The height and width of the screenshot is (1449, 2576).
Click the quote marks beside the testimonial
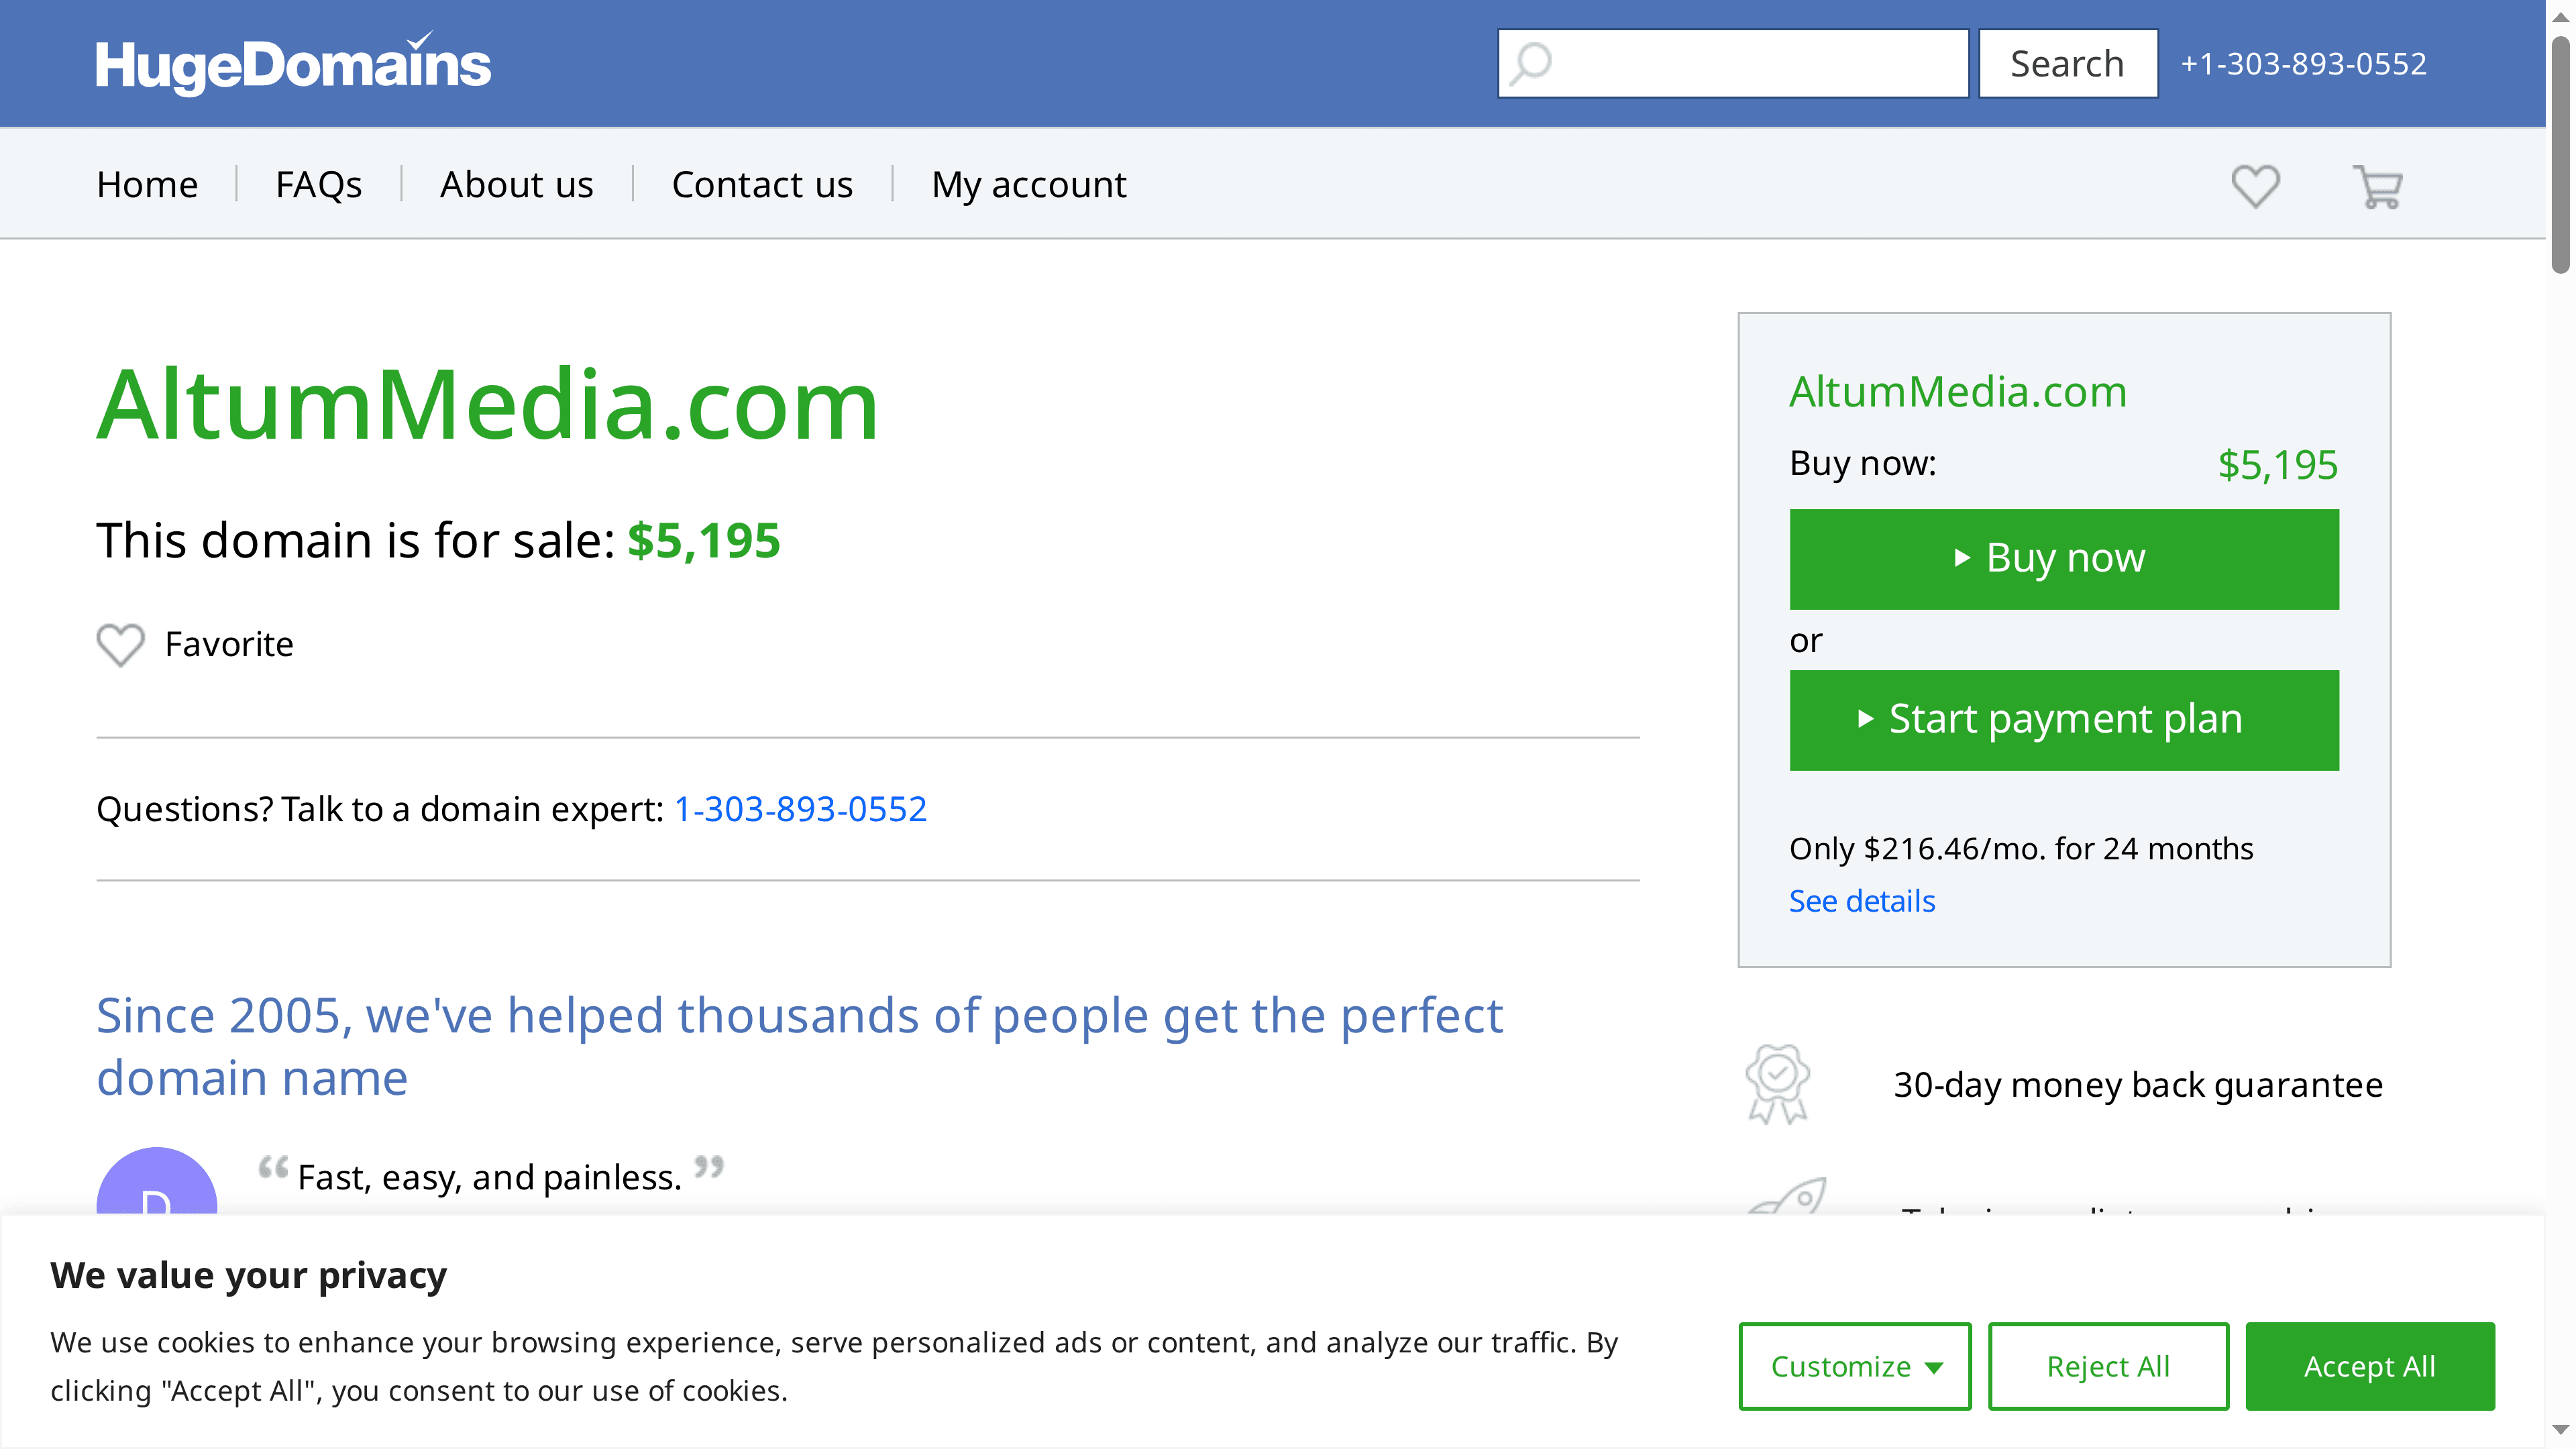(272, 1167)
